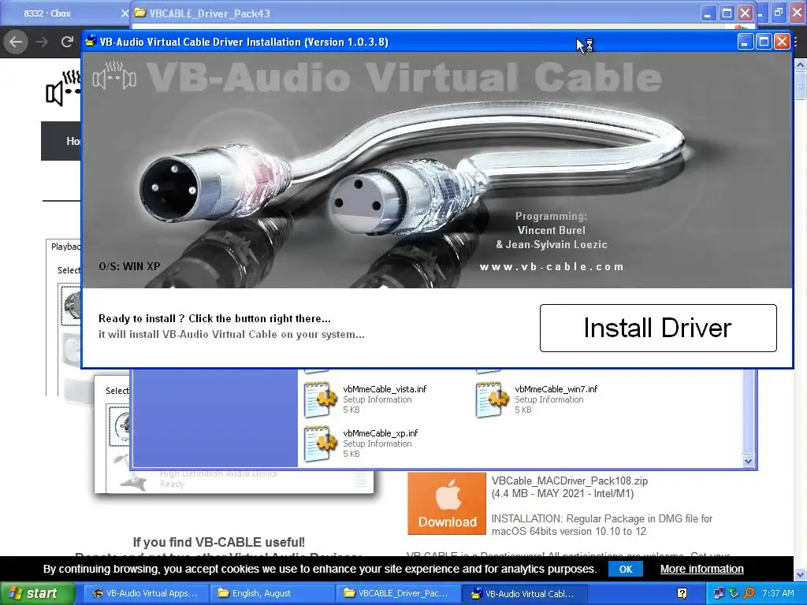Select vbMmeCable_xp.inf file icon

[320, 443]
